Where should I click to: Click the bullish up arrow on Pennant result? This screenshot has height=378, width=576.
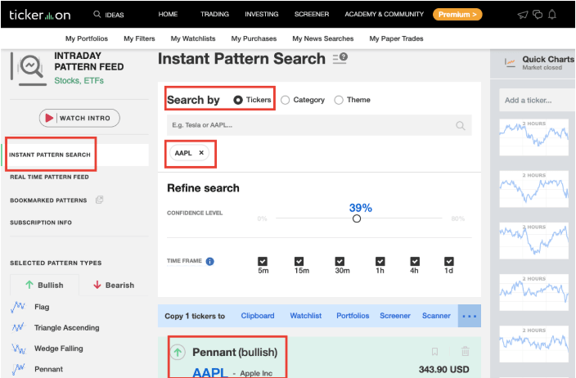point(178,353)
